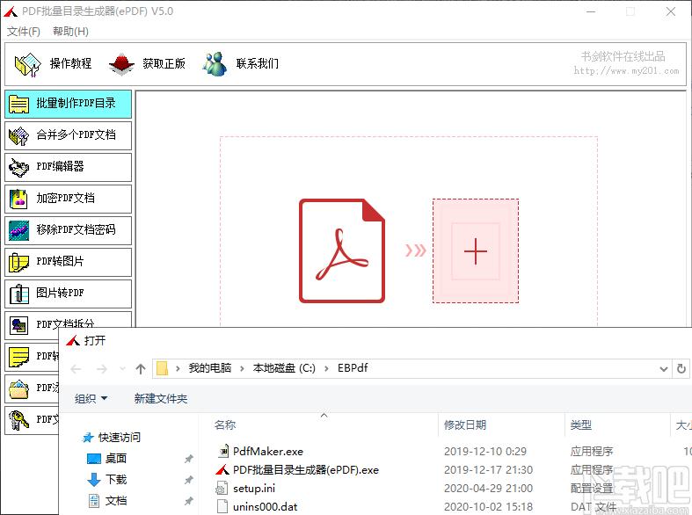Click the plus add-file box
Viewport: 692px width, 515px height.
[476, 250]
